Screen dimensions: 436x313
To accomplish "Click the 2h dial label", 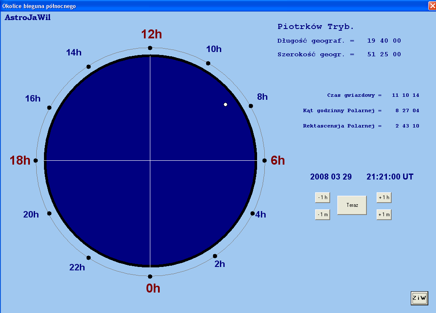I will click(219, 264).
